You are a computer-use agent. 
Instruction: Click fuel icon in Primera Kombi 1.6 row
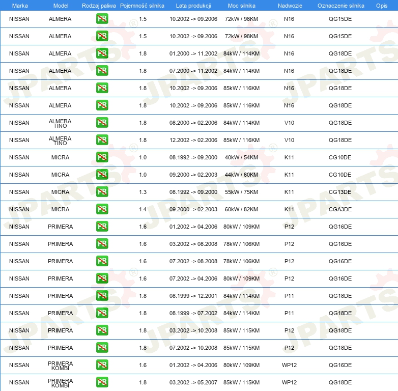[x=102, y=365]
